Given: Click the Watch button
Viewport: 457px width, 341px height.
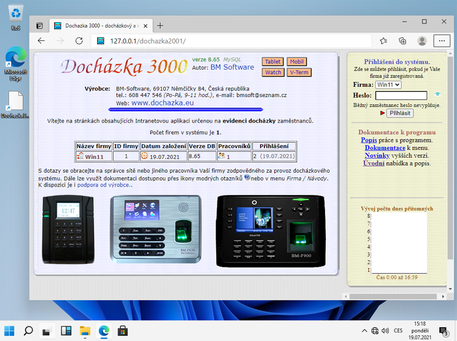Looking at the screenshot, I should [273, 72].
